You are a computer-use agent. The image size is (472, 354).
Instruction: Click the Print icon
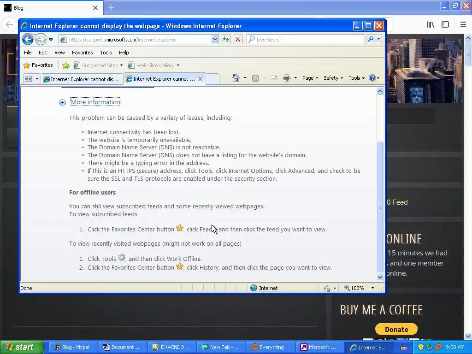tap(287, 78)
